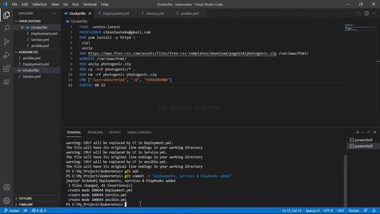Open the File menu
This screenshot has width=380, height=214.
pyautogui.click(x=14, y=4)
